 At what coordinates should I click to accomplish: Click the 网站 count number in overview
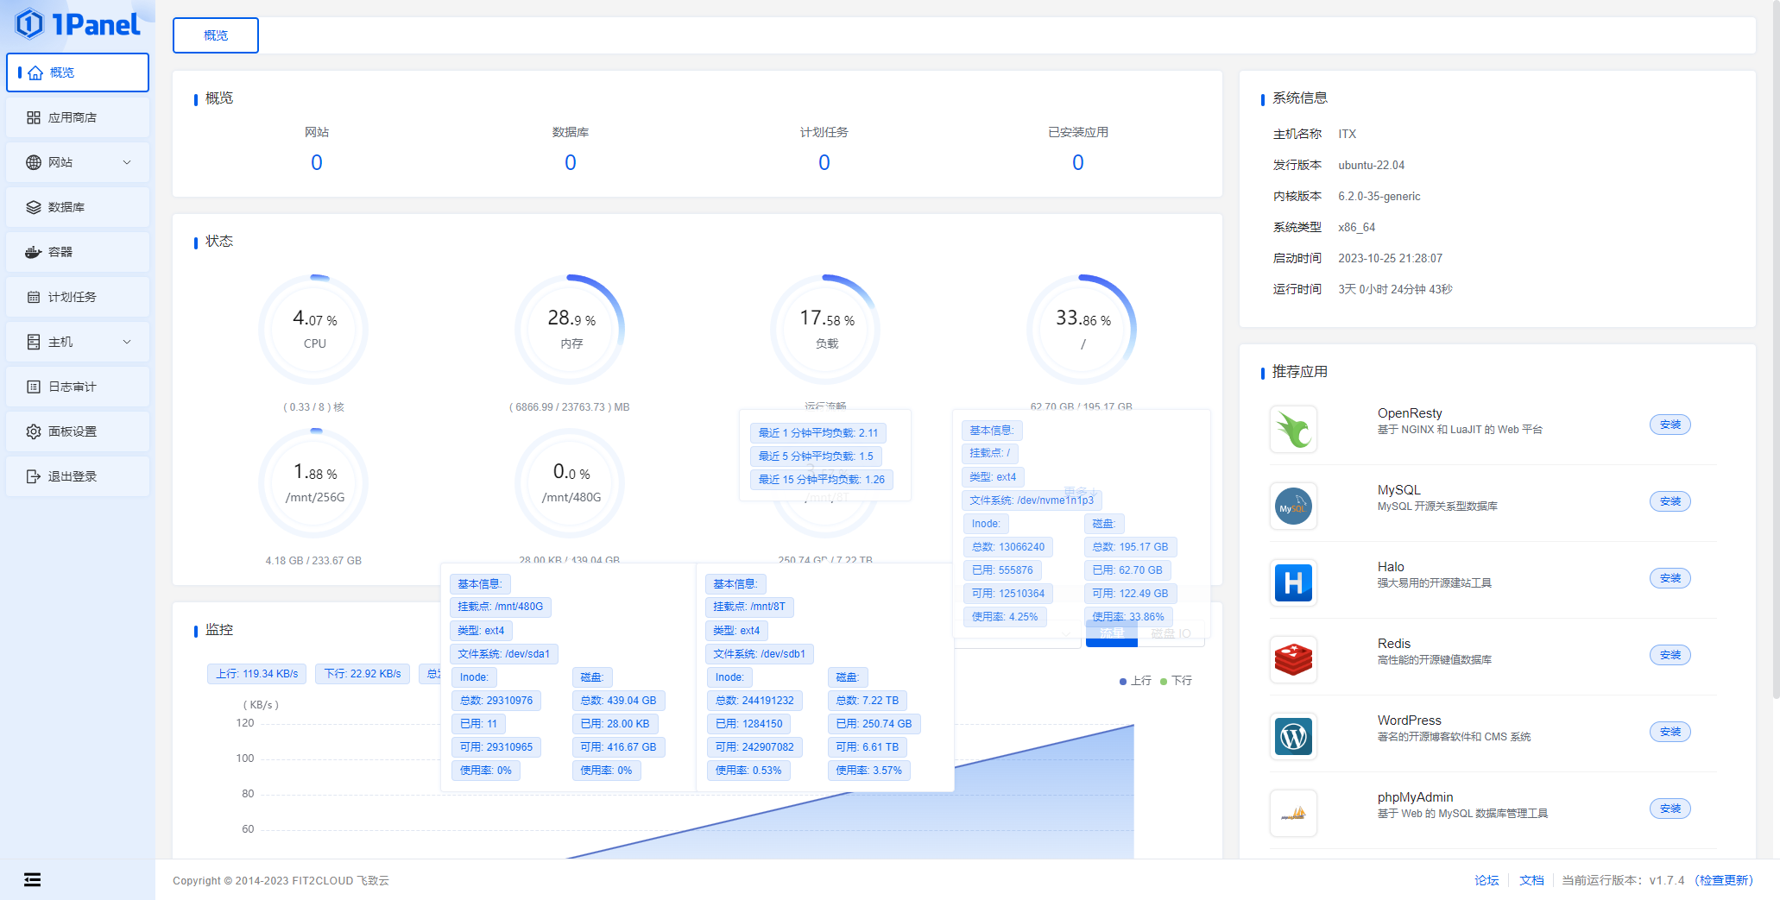point(317,162)
